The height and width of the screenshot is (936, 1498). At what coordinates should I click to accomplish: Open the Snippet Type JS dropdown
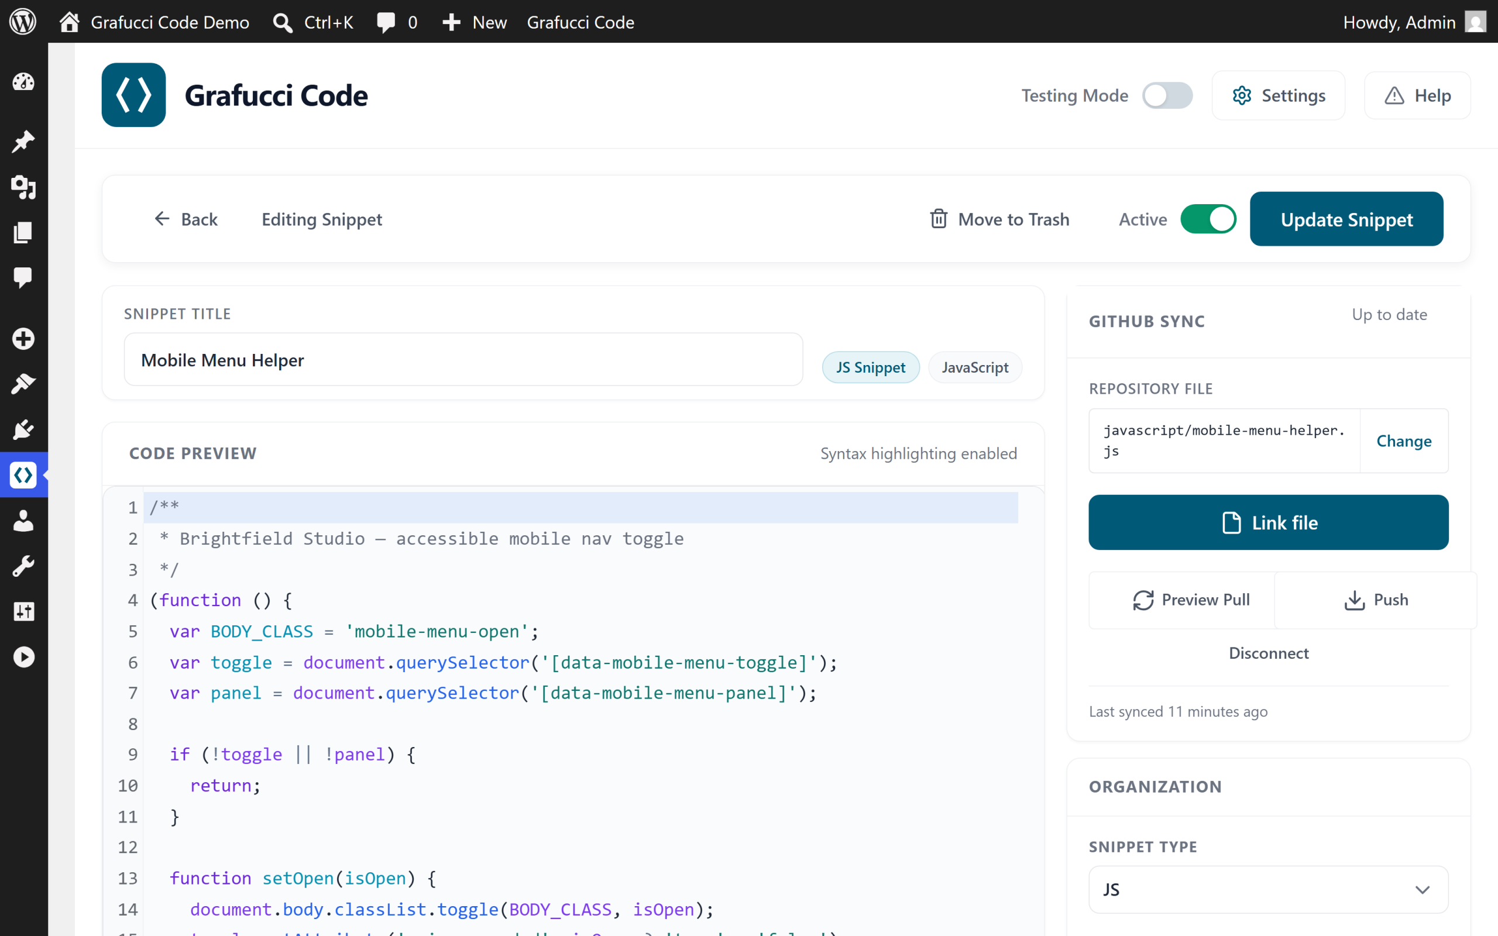1269,890
